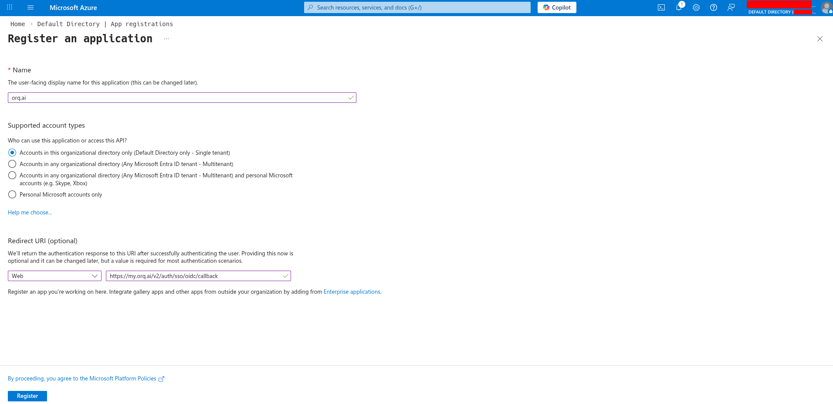Click the Redirect URI (optional) heading
The height and width of the screenshot is (404, 833).
[x=43, y=241]
